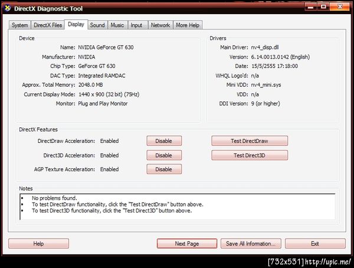The image size is (354, 268).
Task: Click DDI Version 9 (or higher)
Action: point(265,104)
